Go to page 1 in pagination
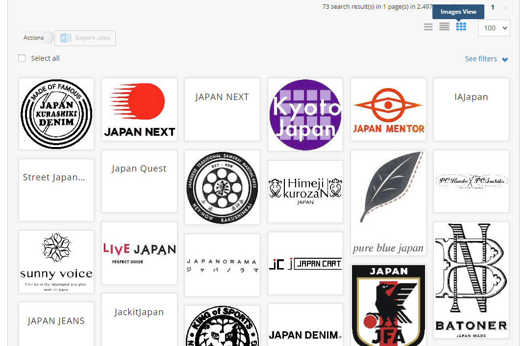 493,7
